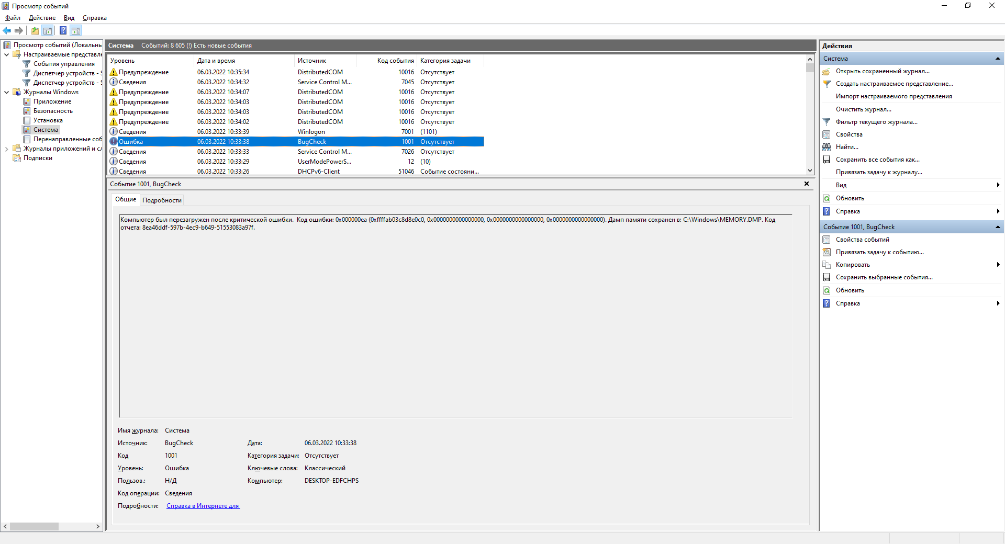Click the Копировать copy icon
1005x544 pixels.
pos(827,265)
